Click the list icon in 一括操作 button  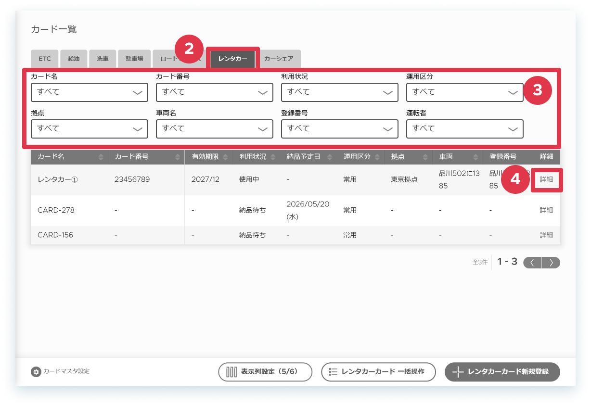[x=333, y=372]
